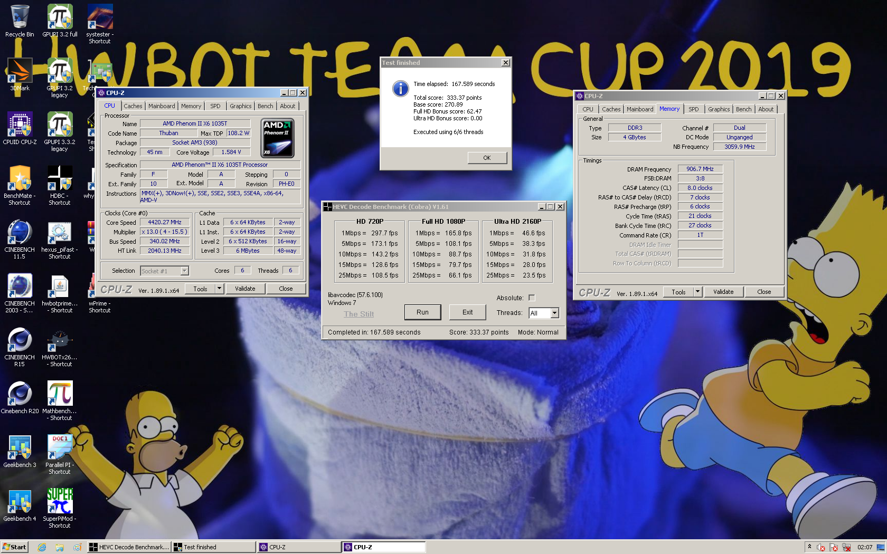Click Validate in left CPU-Z window
This screenshot has height=554, width=887.
[x=245, y=289]
